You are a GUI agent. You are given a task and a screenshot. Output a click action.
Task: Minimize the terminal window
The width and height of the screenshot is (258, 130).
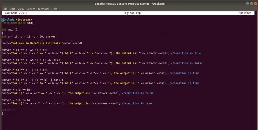(248, 4)
